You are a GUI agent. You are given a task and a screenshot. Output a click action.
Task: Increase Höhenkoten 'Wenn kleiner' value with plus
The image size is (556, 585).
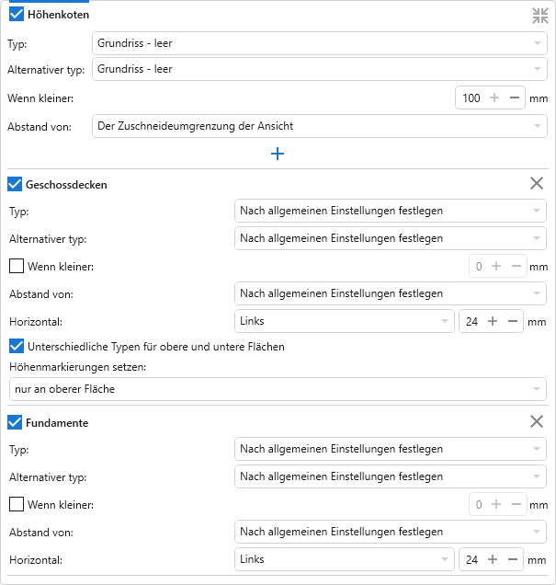pyautogui.click(x=495, y=97)
